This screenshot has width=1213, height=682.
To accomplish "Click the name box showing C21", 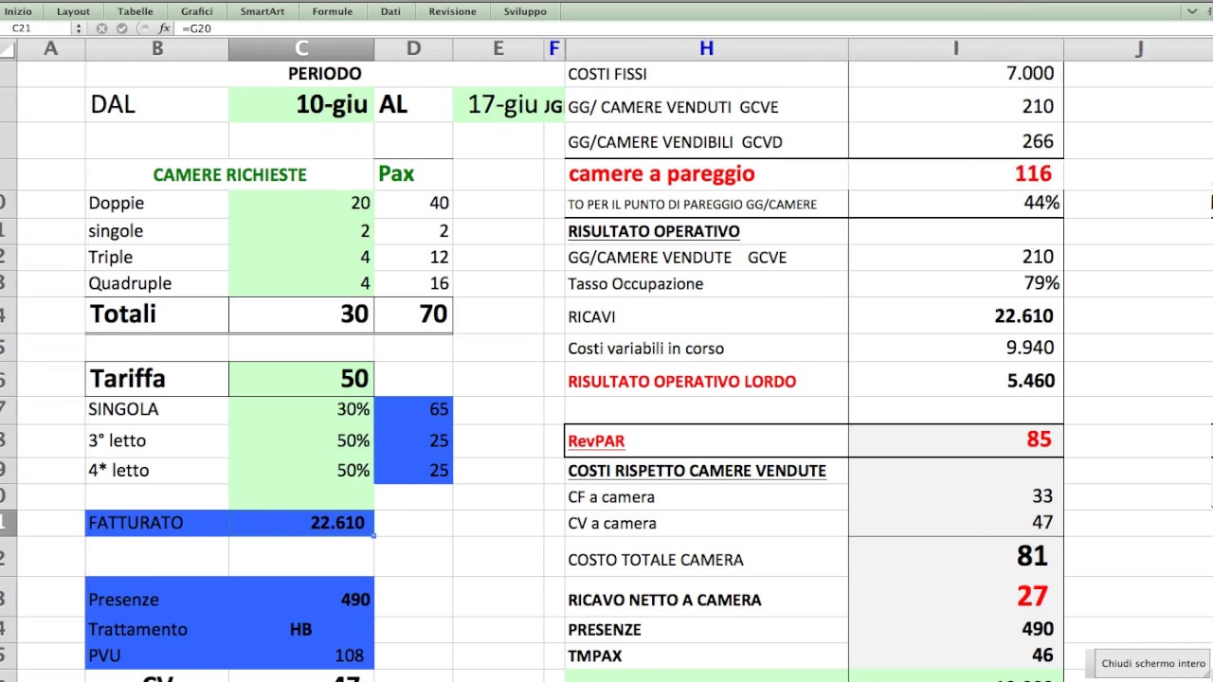I will [x=37, y=28].
